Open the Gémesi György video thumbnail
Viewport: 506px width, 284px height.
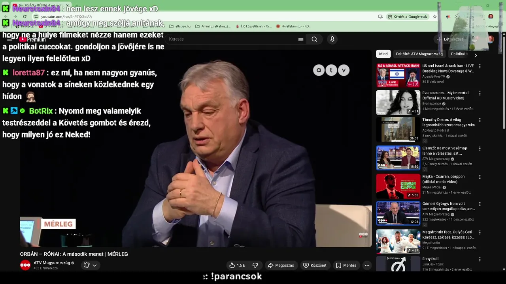click(x=398, y=213)
